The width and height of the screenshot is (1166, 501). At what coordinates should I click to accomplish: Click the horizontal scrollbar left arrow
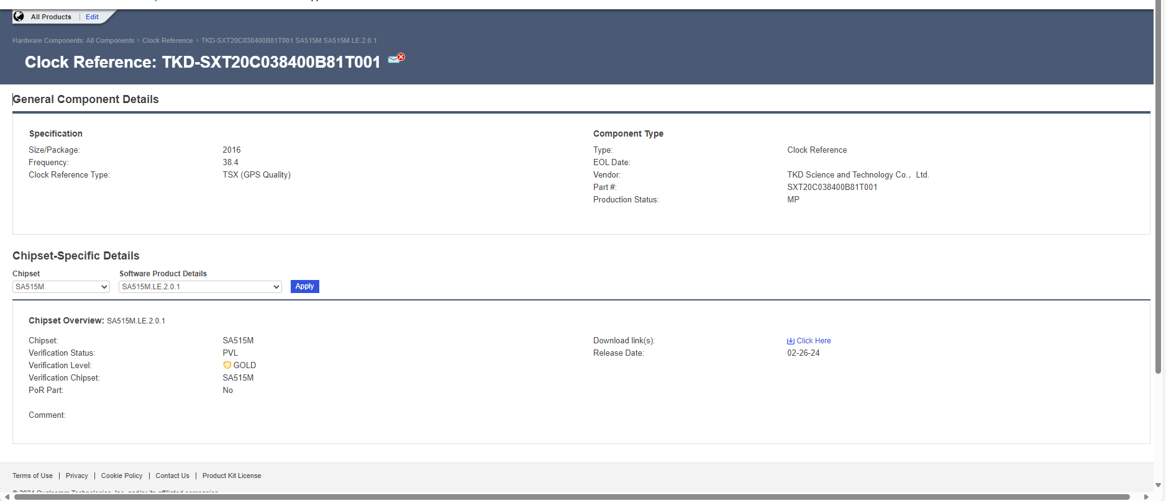[7, 497]
